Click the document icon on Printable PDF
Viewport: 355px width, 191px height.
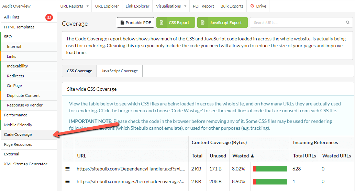tap(122, 23)
